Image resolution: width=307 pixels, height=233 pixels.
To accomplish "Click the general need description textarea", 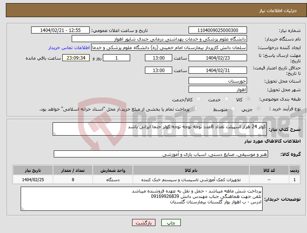I will (160, 129).
